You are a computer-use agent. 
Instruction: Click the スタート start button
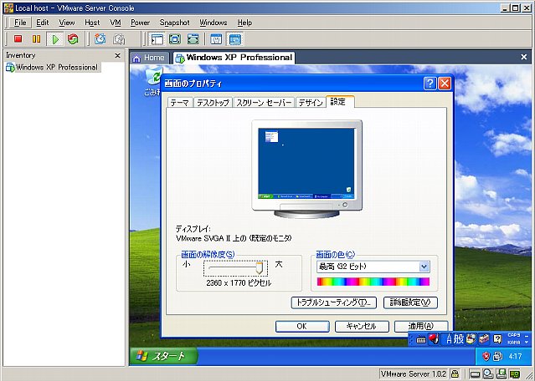click(x=164, y=356)
